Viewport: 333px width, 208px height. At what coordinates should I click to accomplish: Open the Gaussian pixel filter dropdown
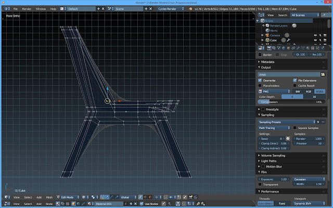point(309,179)
